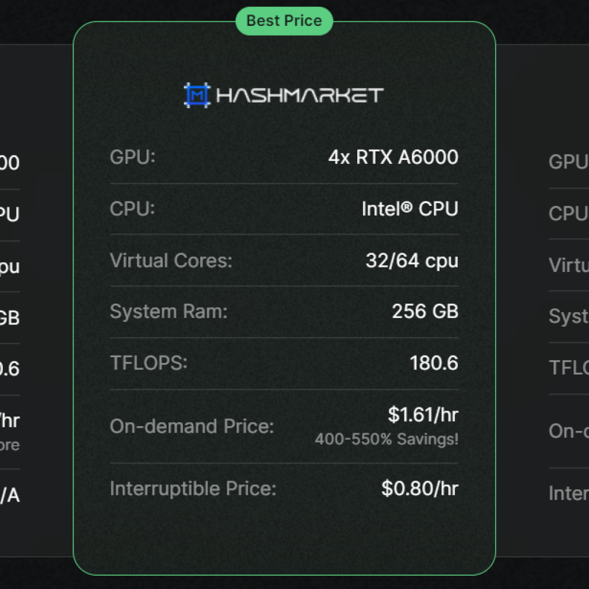Click the 400-550% Savings! text
Viewport: 589px width, 589px height.
(x=387, y=439)
